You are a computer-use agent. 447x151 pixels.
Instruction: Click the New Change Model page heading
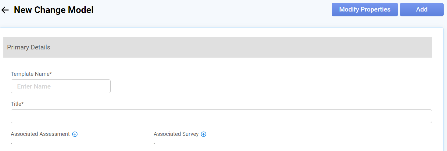54,10
